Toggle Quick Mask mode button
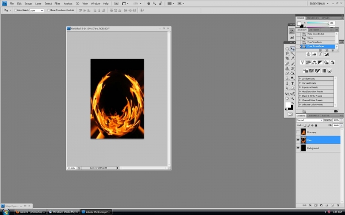 290,114
